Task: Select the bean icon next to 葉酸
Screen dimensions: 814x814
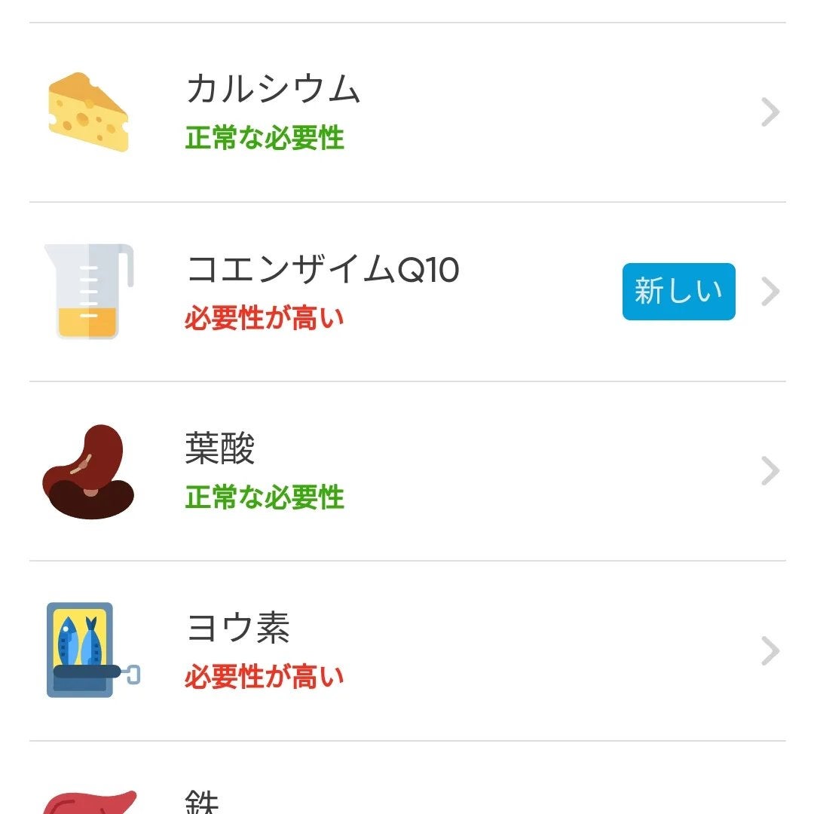Action: point(87,471)
